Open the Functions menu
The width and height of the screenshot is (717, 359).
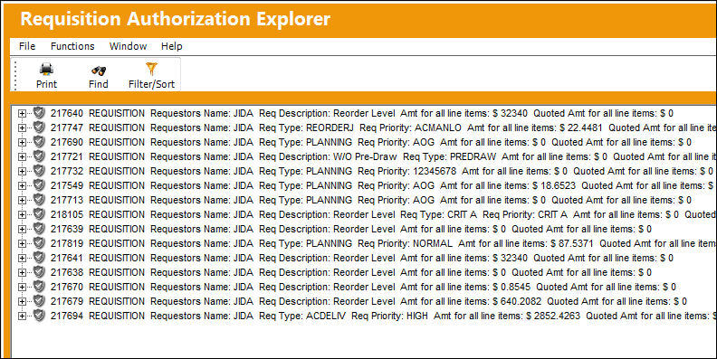[72, 46]
